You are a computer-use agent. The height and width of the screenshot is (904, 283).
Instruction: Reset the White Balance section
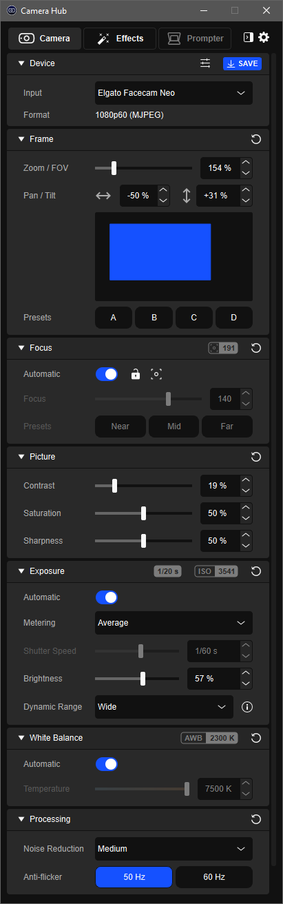256,738
